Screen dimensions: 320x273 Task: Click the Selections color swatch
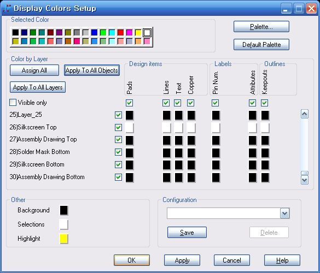64,224
